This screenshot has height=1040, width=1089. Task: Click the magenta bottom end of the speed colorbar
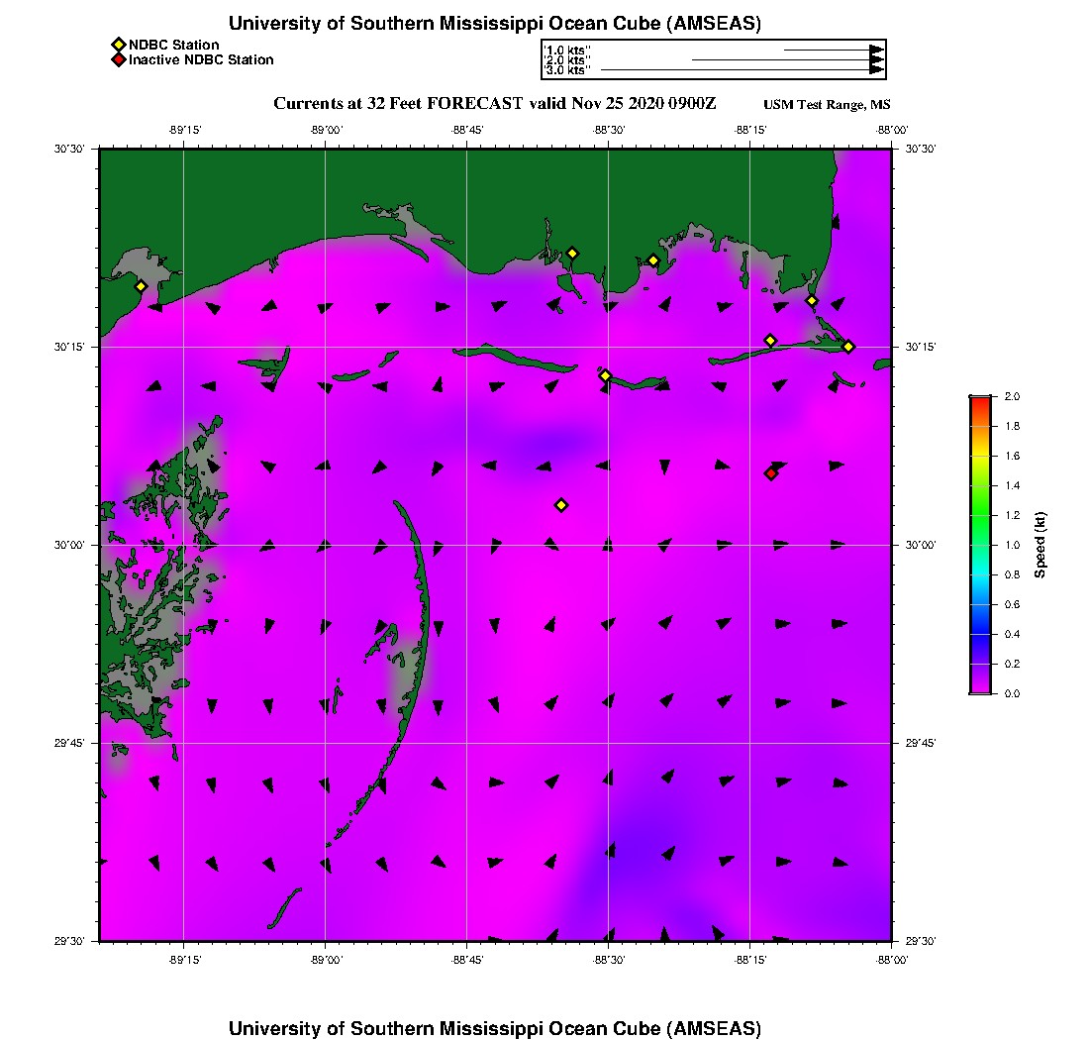tap(981, 689)
